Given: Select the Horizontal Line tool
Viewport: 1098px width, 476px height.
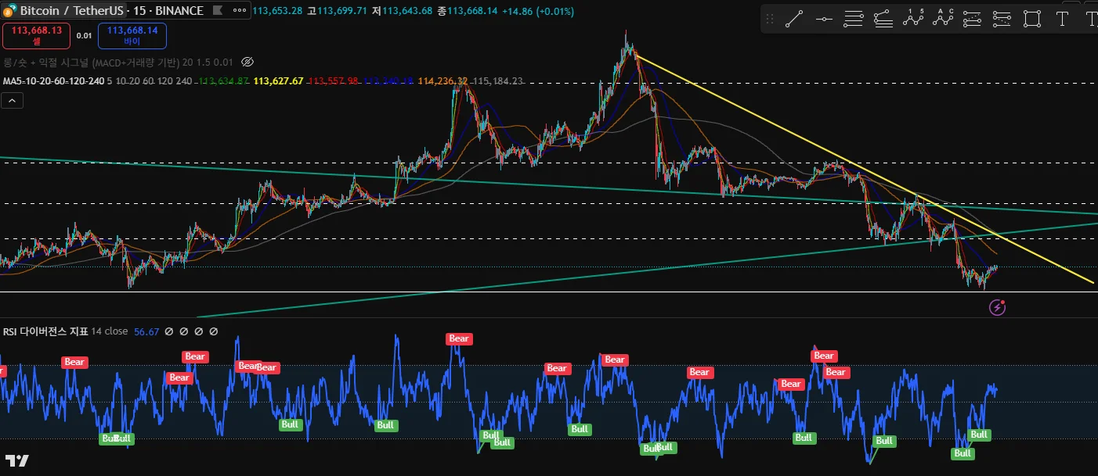Looking at the screenshot, I should pos(824,20).
